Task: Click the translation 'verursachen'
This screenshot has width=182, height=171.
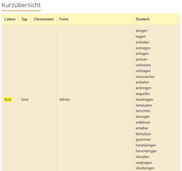Action: coord(145,77)
